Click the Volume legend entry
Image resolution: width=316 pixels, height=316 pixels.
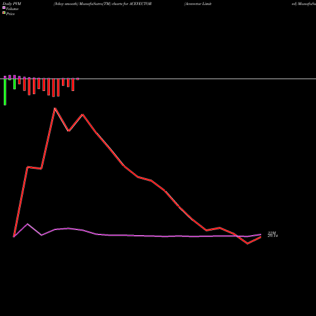coord(11,9)
